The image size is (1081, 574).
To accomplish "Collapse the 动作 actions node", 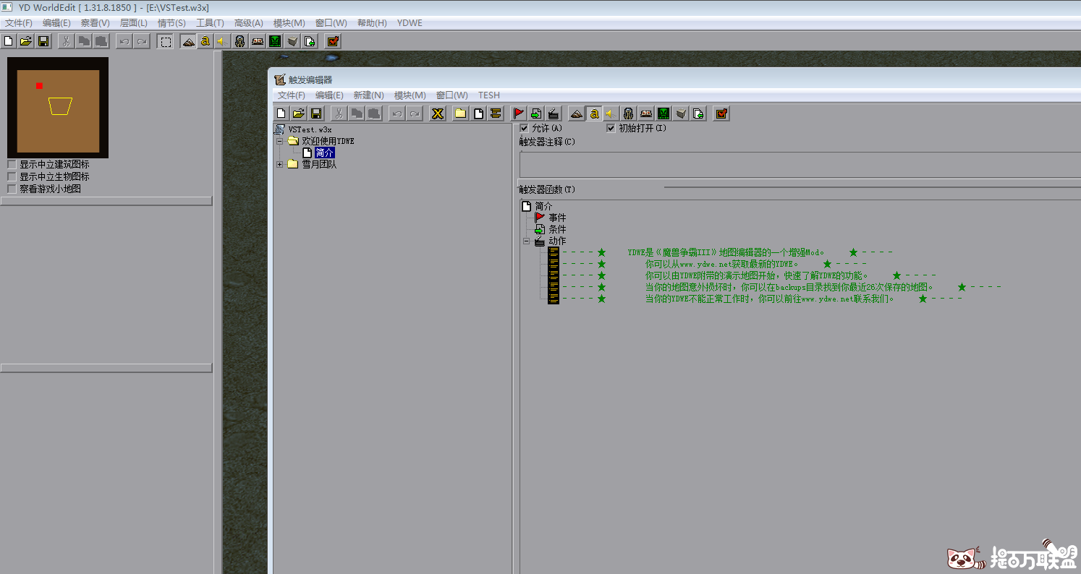I will coord(527,241).
